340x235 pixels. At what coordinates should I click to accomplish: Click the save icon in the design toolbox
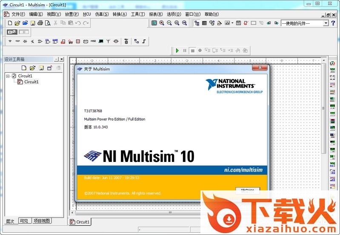[x=41, y=68]
